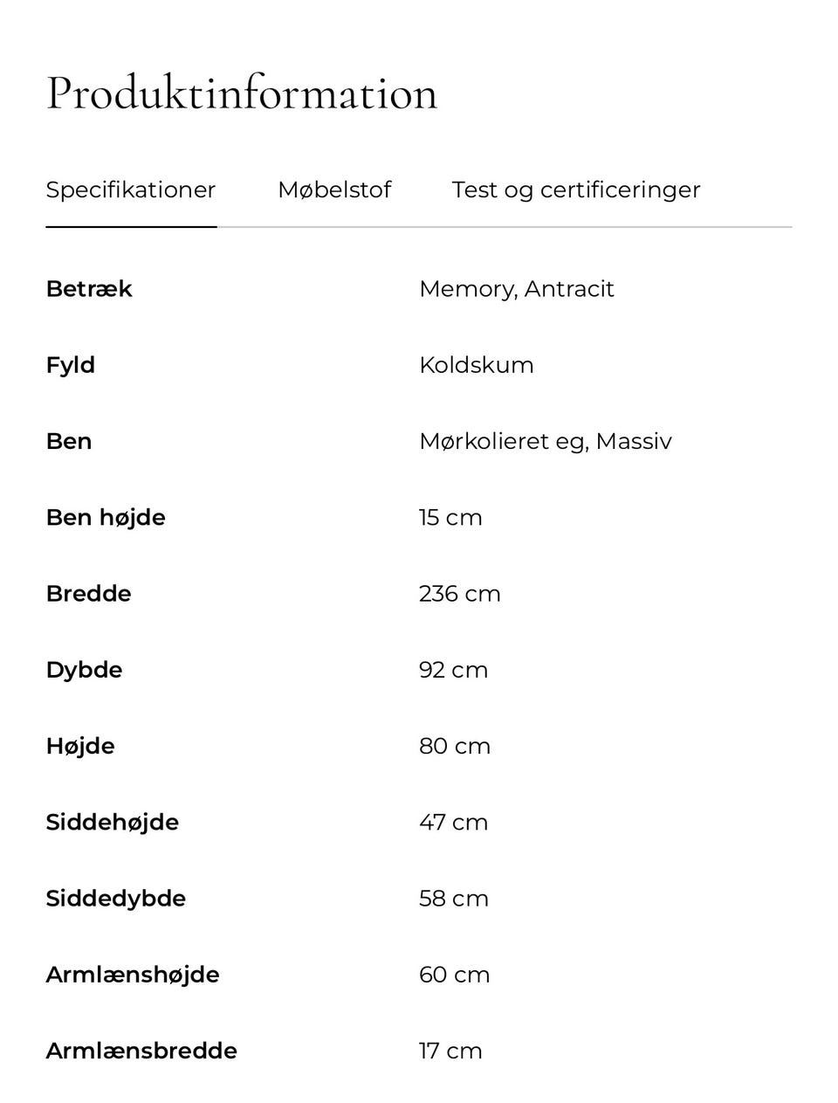Click the Koldskum filling value
Image resolution: width=838 pixels, height=1103 pixels.
click(x=476, y=365)
